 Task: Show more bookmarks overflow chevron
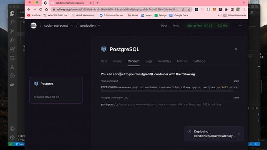[x=219, y=15]
